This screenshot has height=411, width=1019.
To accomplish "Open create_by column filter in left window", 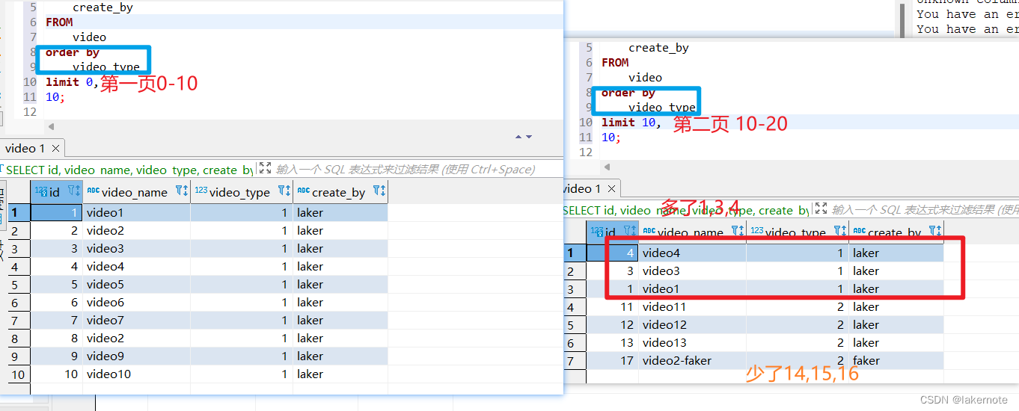I will [379, 191].
